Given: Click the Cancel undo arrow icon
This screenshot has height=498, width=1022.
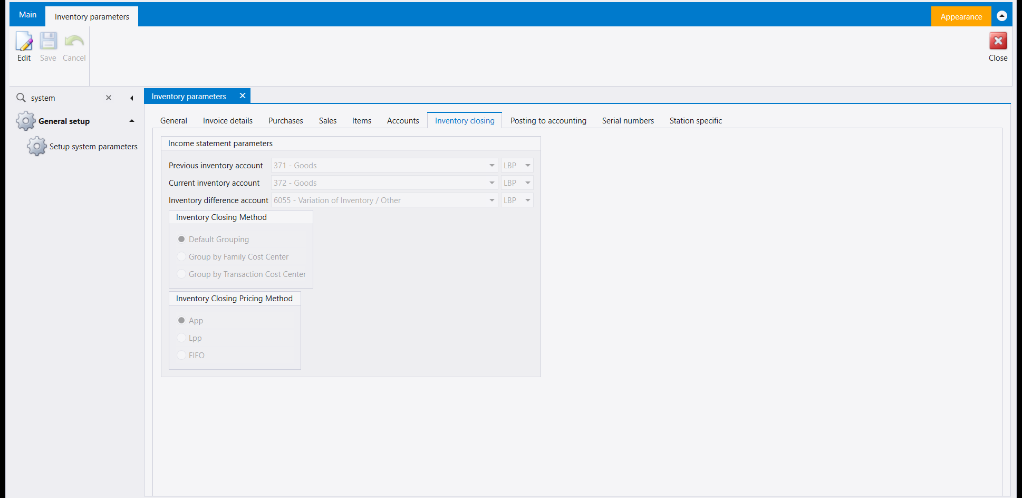Looking at the screenshot, I should pos(74,41).
